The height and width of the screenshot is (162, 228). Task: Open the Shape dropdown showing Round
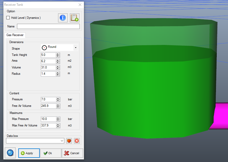coord(76,48)
